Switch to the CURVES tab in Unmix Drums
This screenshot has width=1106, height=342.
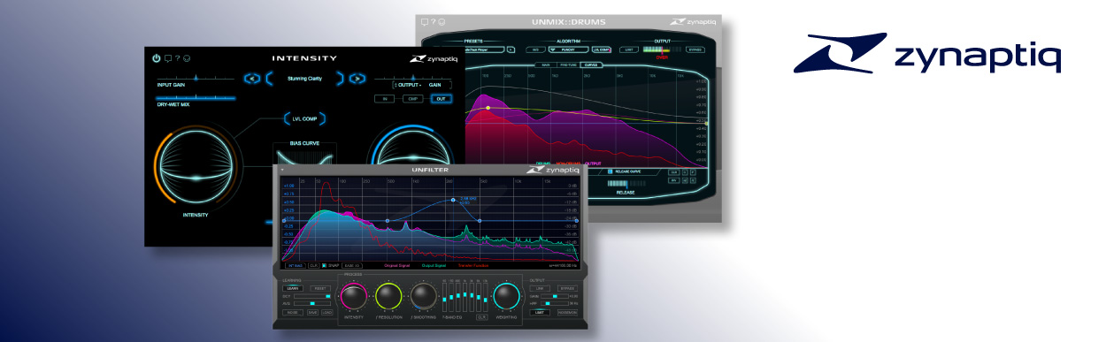(591, 65)
